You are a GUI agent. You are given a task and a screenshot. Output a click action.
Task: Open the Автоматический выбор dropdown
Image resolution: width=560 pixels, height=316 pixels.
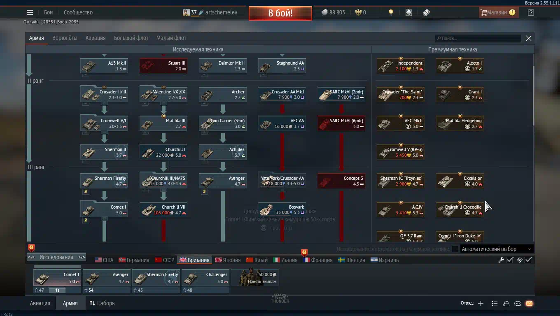click(497, 249)
